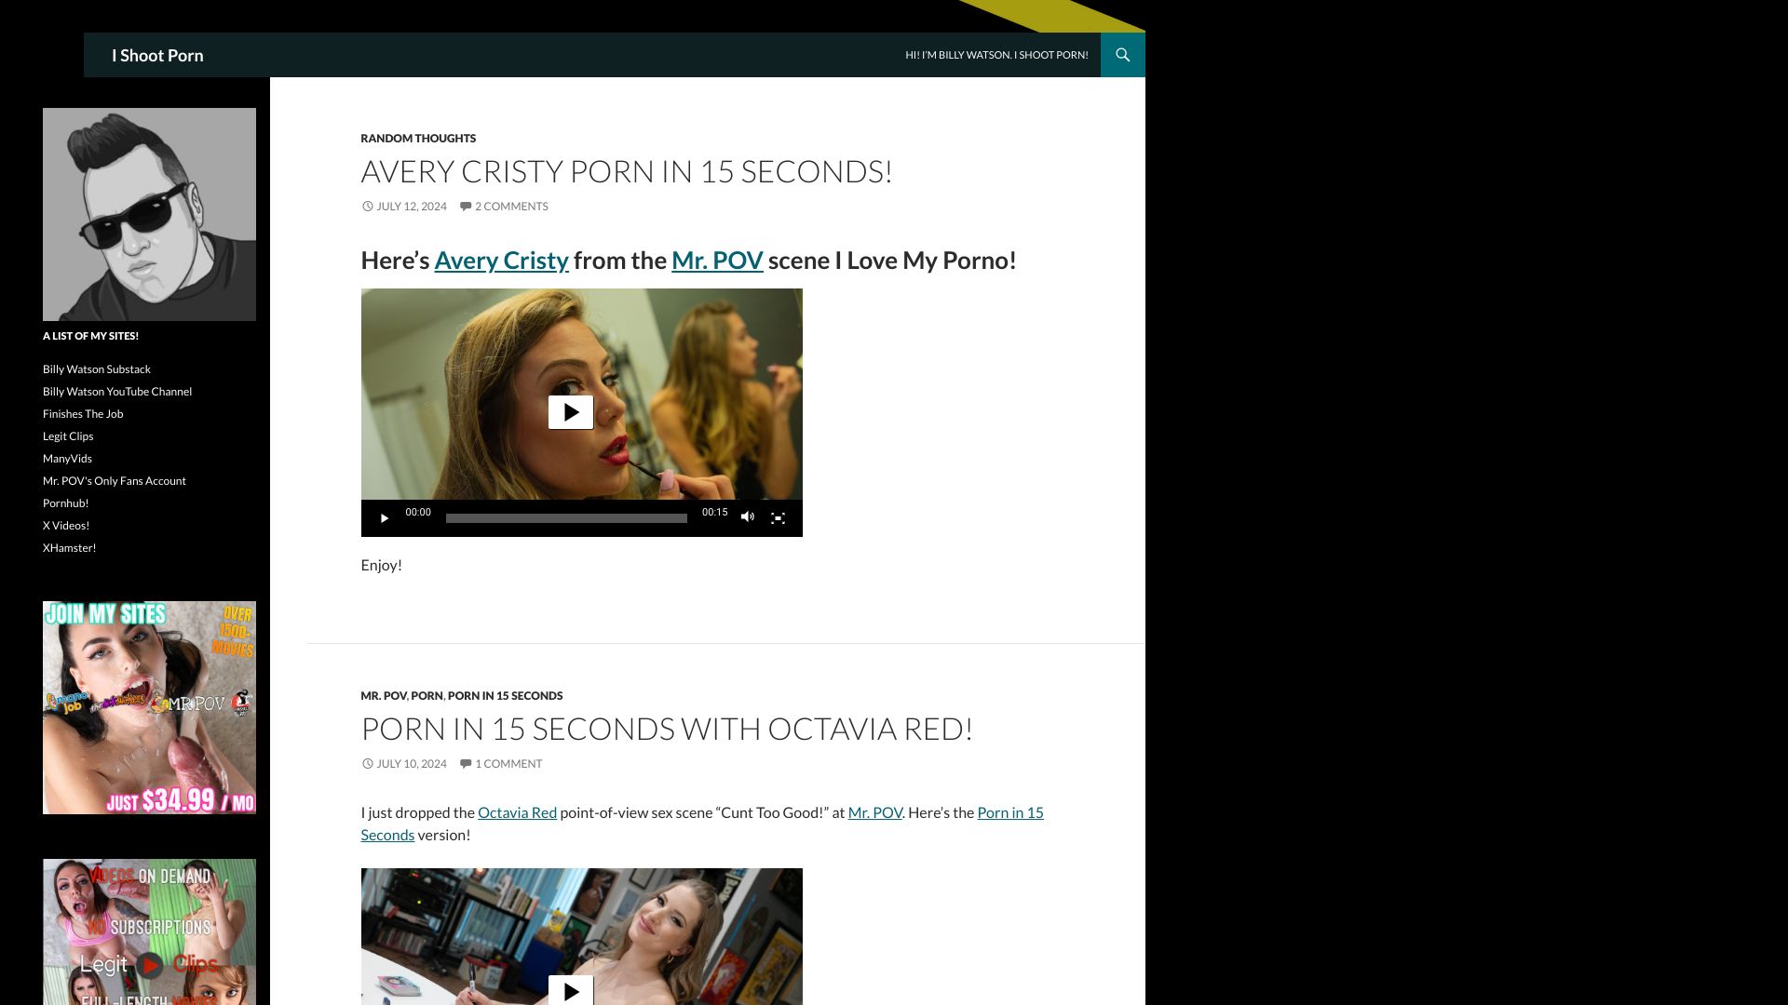This screenshot has height=1005, width=1788.
Task: Open the I Shoot Porn site title
Action: (157, 55)
